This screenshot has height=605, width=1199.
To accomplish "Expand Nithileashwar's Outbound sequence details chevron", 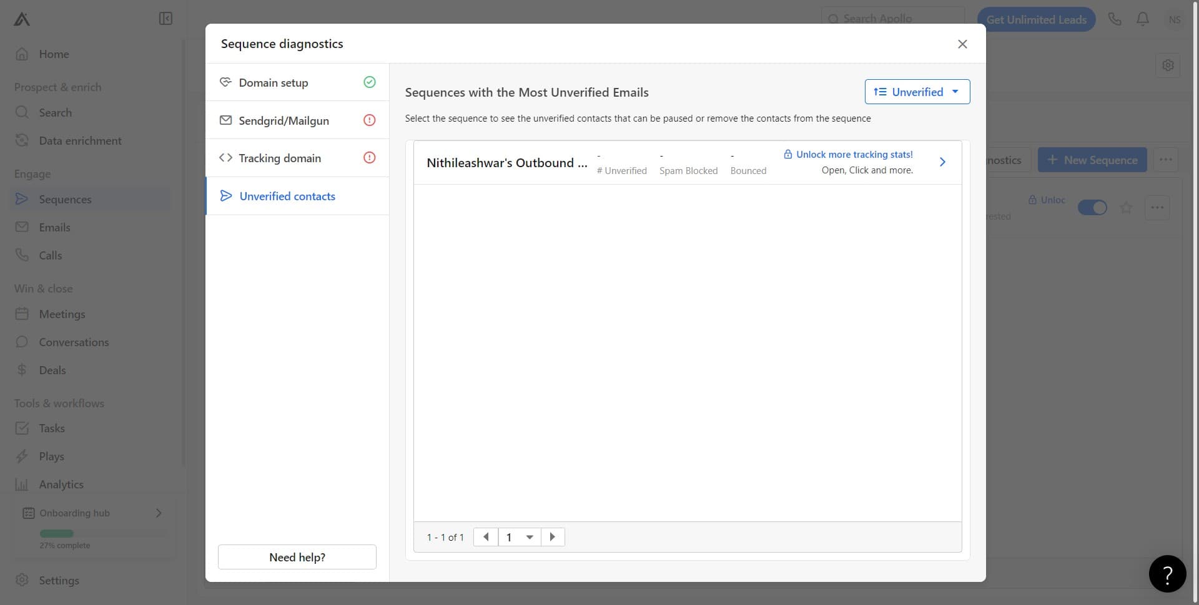I will point(942,162).
